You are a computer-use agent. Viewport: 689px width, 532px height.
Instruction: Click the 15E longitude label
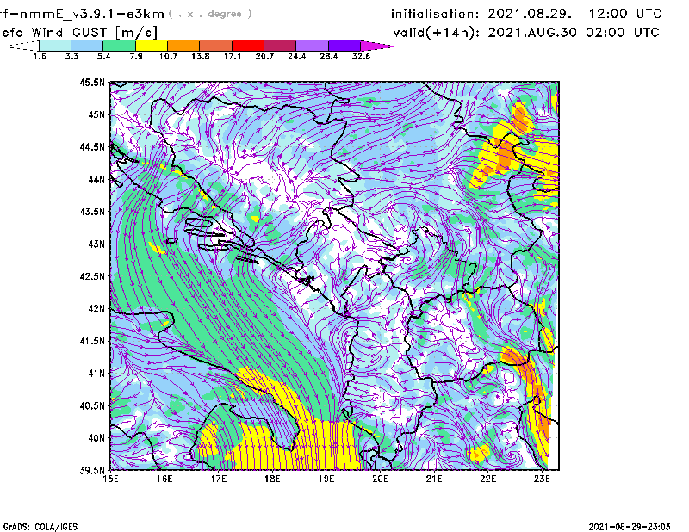pos(110,479)
